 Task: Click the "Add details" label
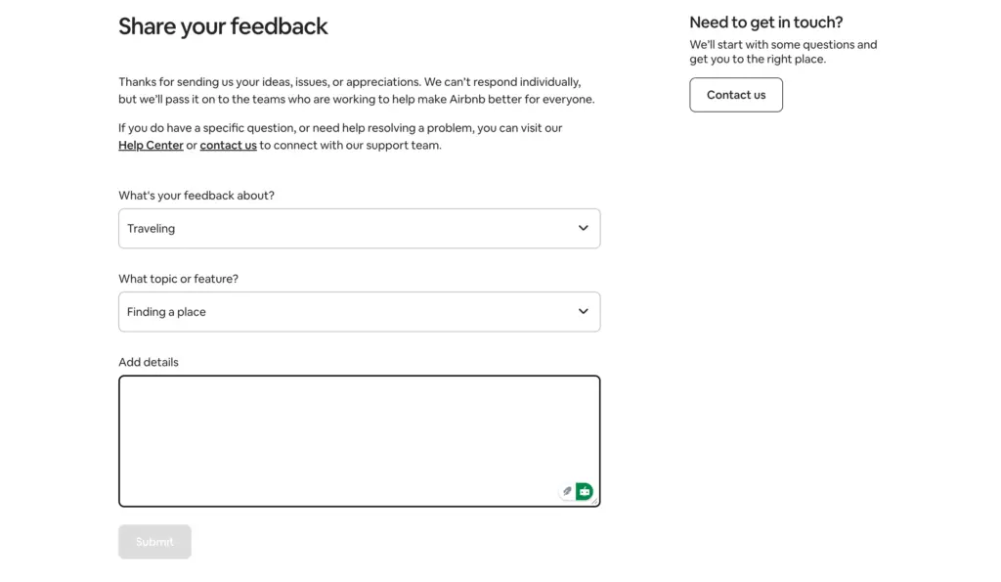[x=149, y=361]
